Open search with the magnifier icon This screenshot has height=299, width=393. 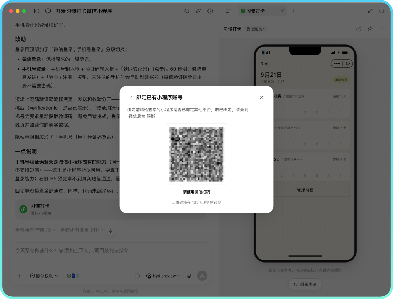click(x=187, y=11)
